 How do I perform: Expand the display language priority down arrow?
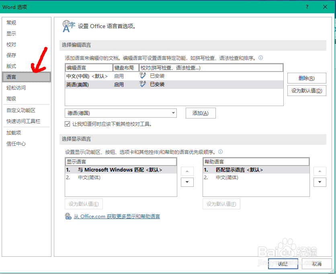187,182
